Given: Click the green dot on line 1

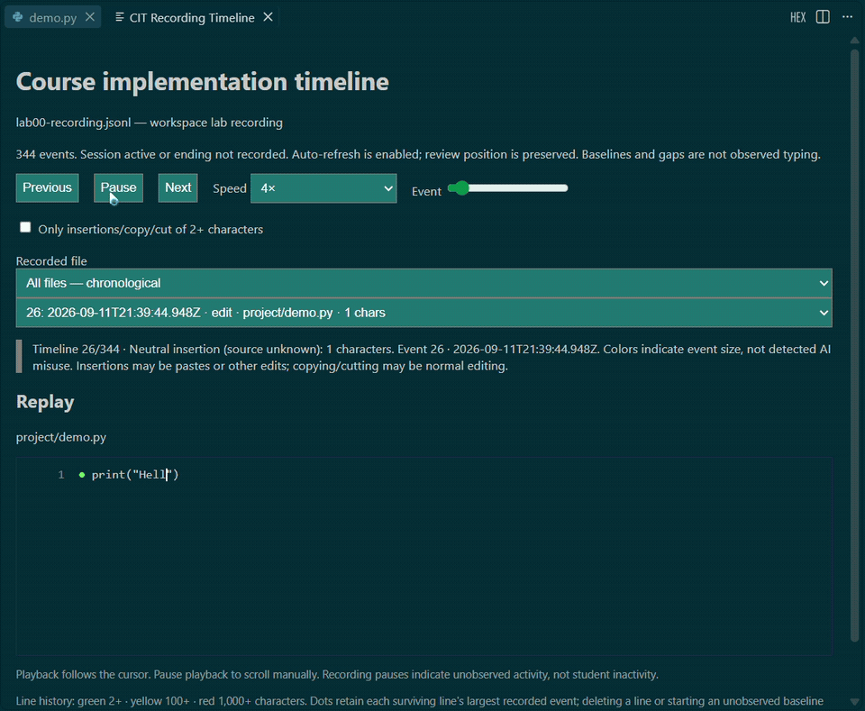Looking at the screenshot, I should click(x=82, y=475).
